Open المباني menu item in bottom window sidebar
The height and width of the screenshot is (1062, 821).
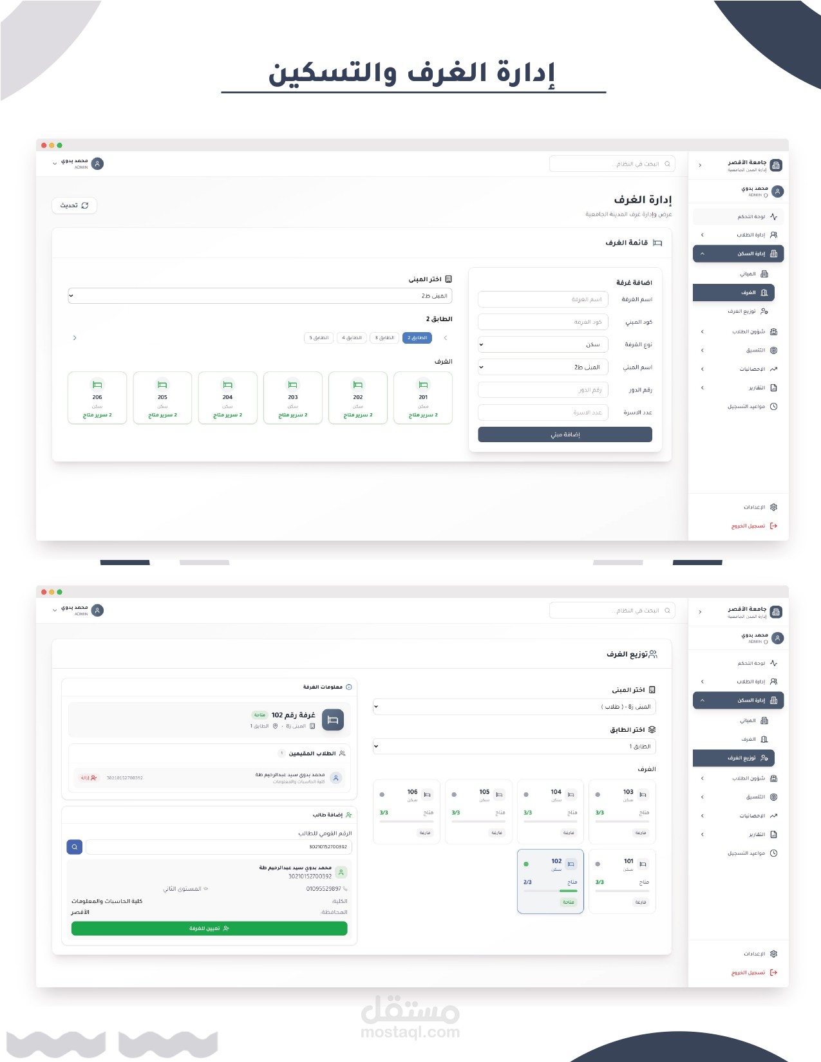pos(733,720)
